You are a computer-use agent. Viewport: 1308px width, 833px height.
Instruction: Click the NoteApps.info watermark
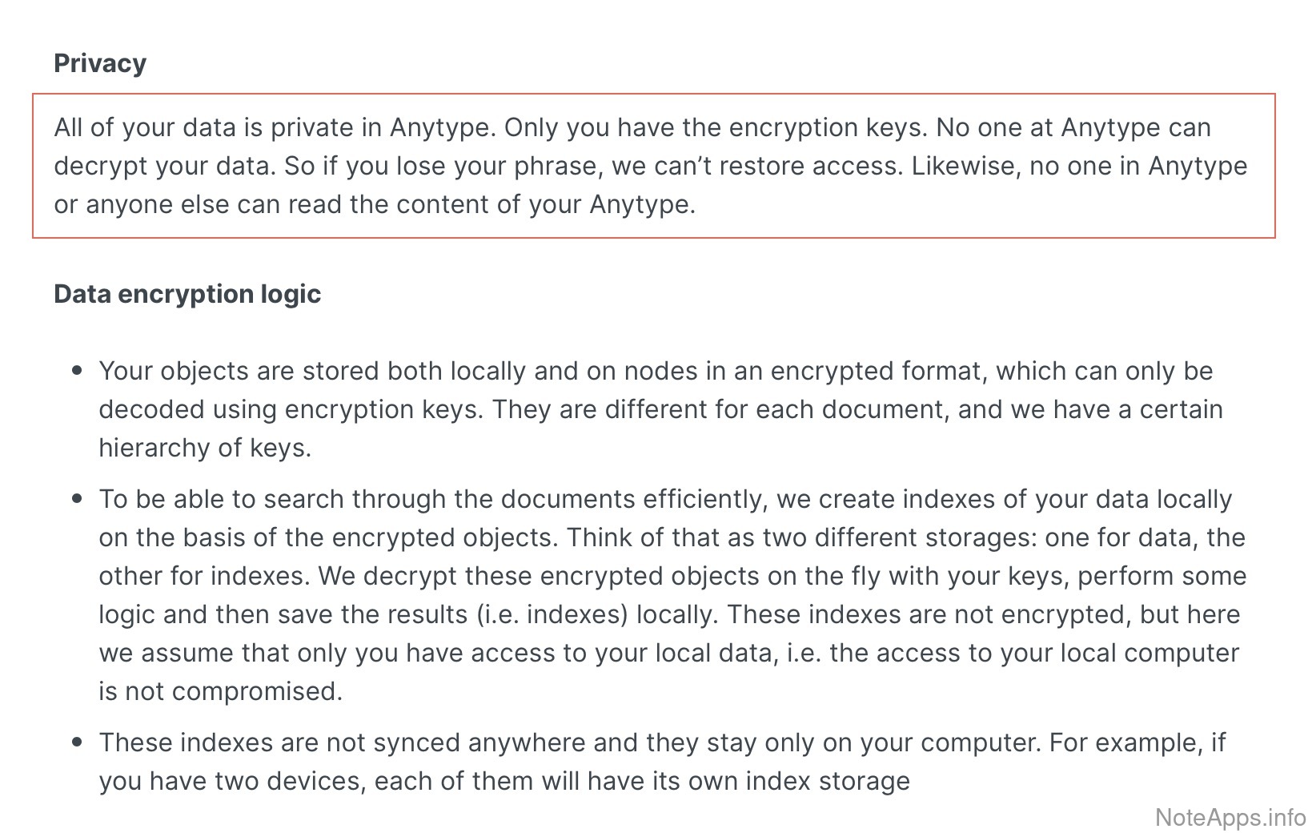pos(1230,817)
